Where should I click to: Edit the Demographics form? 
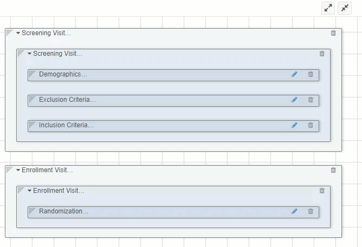point(294,74)
